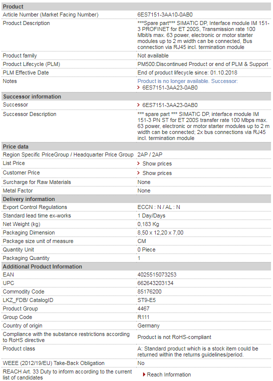Viewport: 273px width, 381px height.
Task: Open successor 6ES7151-3AA23-0AB0 link in Notes row
Action: pos(170,87)
